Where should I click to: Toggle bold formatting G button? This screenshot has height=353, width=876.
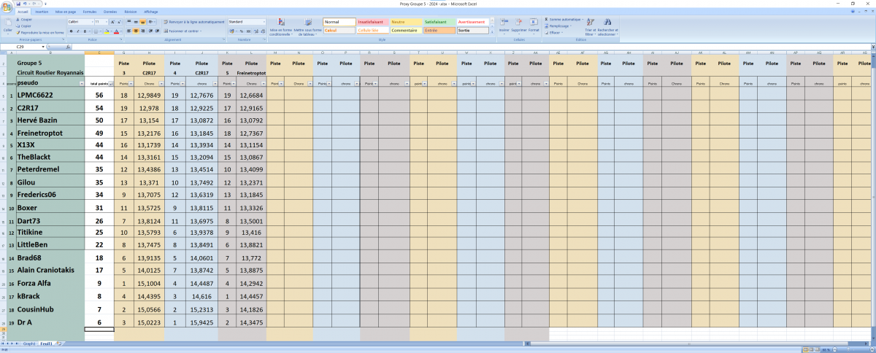71,31
